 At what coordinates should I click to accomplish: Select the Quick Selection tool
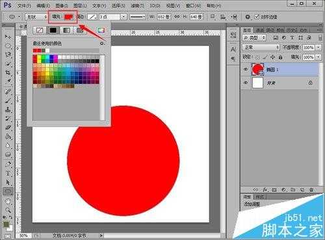point(8,63)
